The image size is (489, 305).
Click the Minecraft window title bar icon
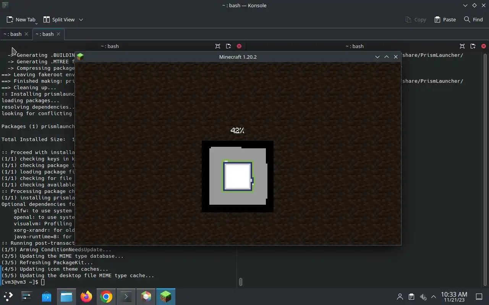click(x=80, y=57)
